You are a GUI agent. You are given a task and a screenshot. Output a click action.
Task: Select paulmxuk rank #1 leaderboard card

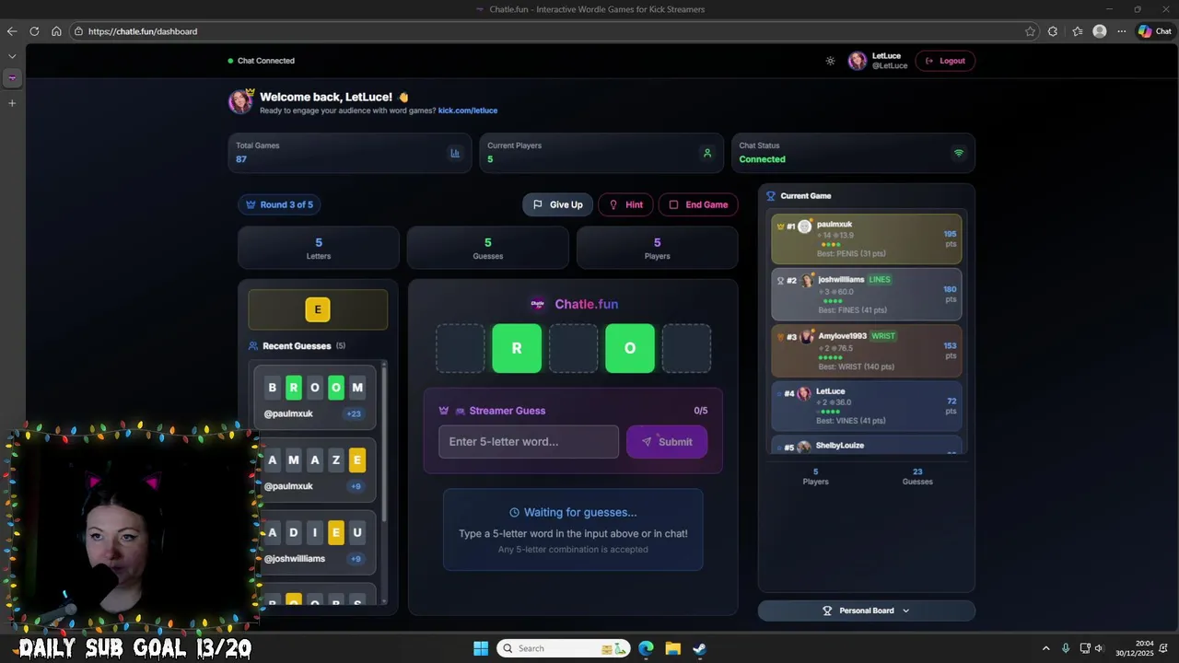[866, 238]
